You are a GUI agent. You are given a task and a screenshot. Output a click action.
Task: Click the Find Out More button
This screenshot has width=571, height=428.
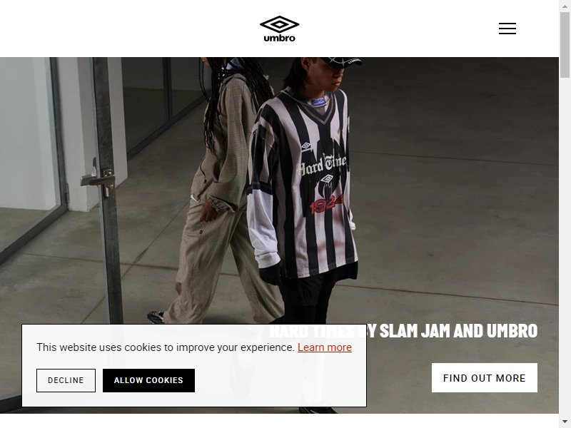[x=485, y=378]
